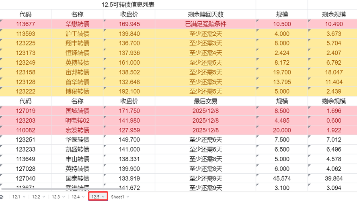Select the 国城转债 name cell
Image resolution: width=357 pixels, height=201 pixels.
[x=78, y=111]
